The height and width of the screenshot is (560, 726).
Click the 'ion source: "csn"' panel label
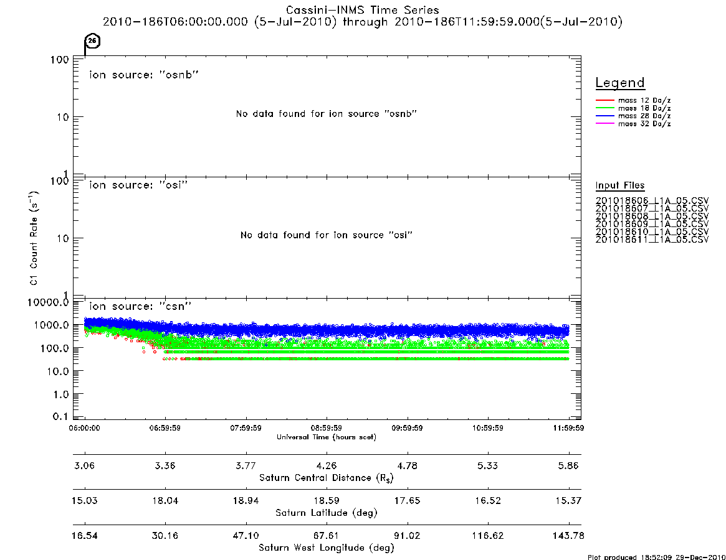coord(140,306)
